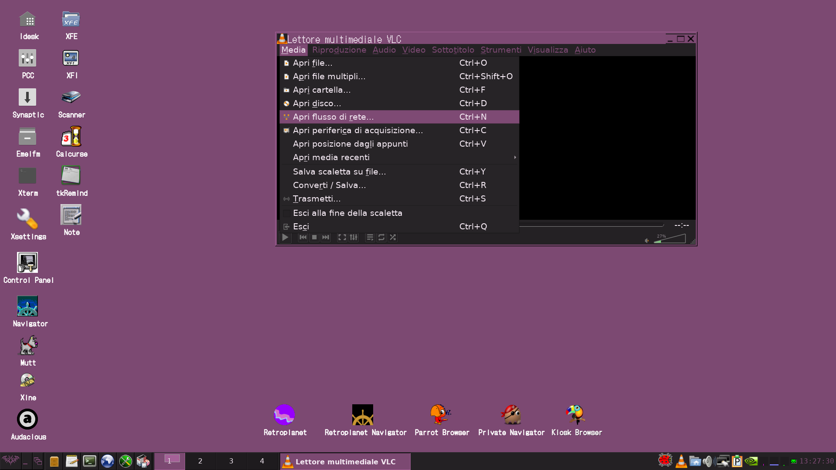Click the taskbar terminal launcher icon

point(90,461)
